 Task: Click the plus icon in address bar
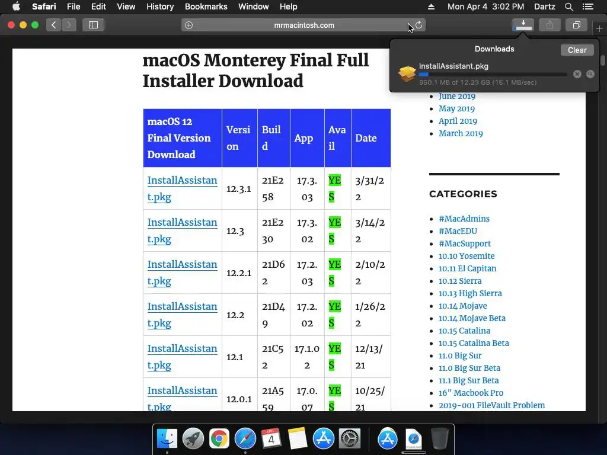tap(189, 25)
